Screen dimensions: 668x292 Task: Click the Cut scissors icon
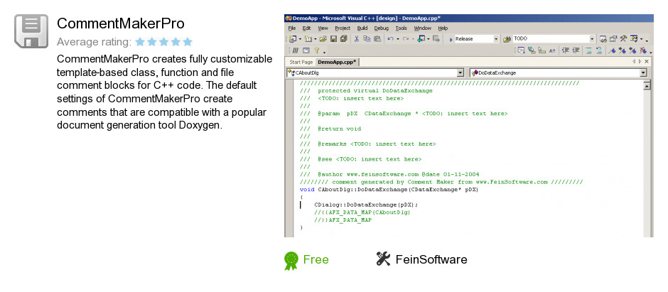pos(357,39)
